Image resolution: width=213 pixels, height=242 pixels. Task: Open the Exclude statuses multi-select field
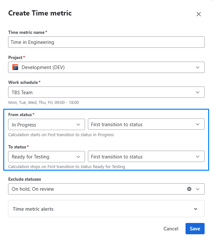pos(97,189)
